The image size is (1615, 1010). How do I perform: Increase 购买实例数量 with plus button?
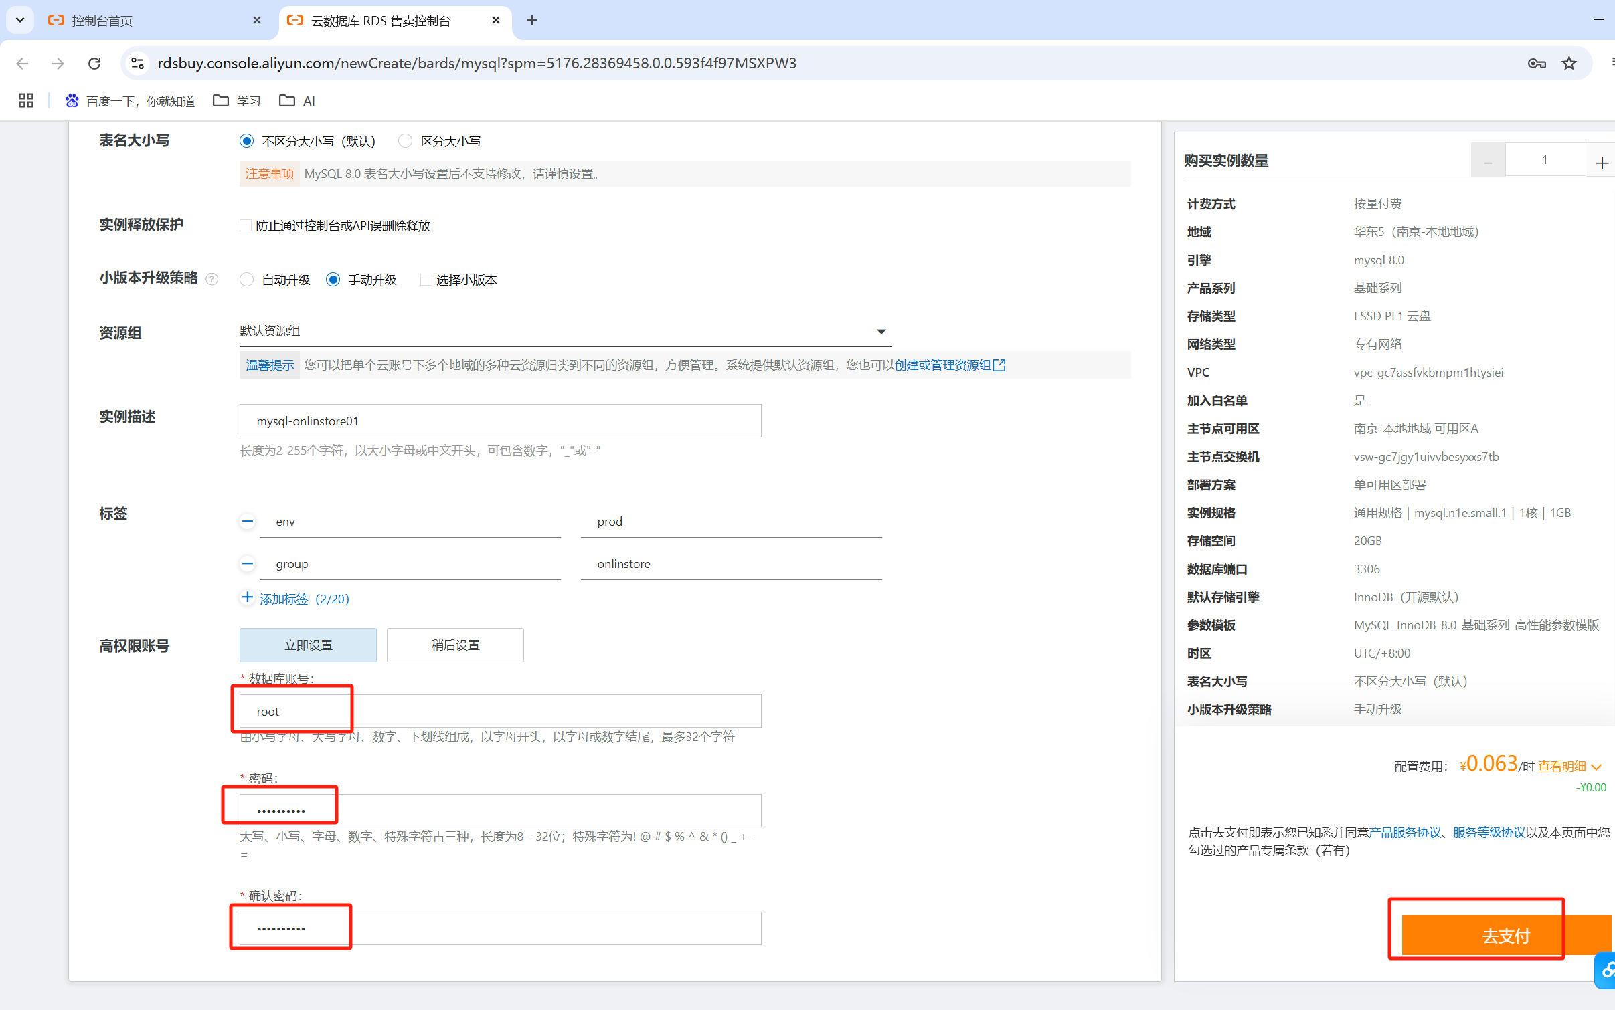[x=1602, y=161]
